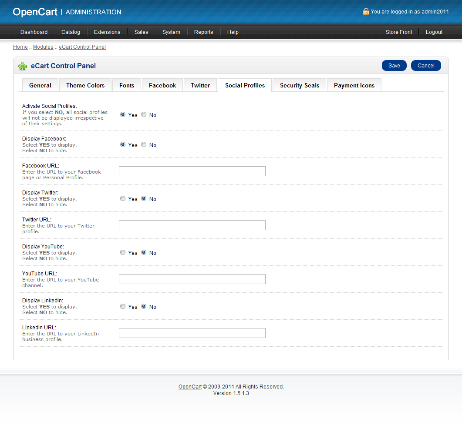
Task: Click the 'Display Twitter:' label
Action: coord(40,192)
